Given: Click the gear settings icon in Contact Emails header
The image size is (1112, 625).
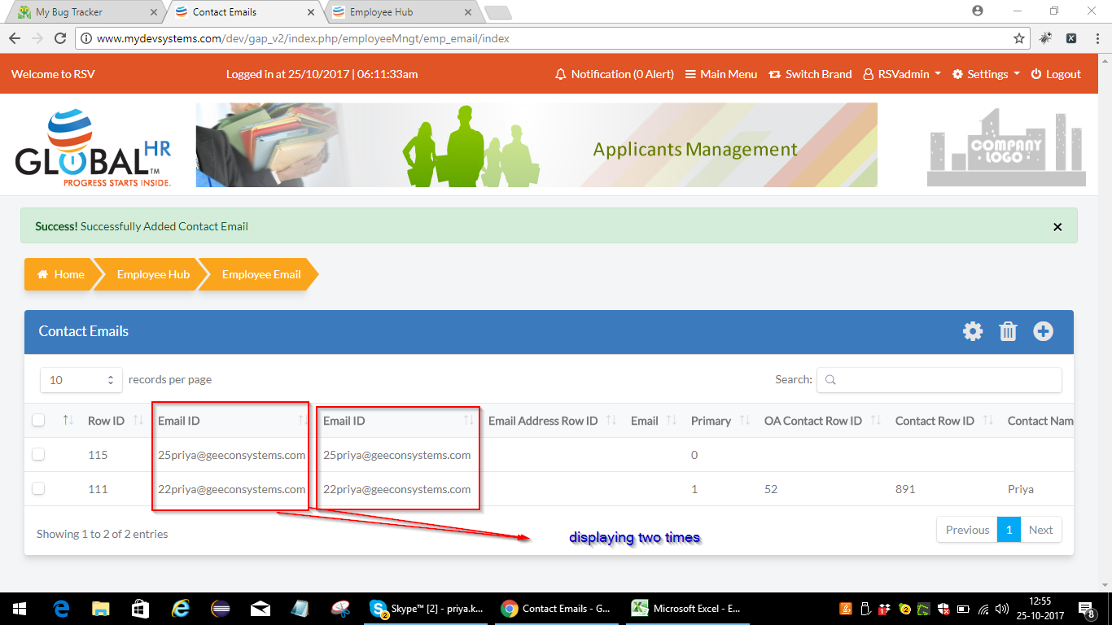Looking at the screenshot, I should pos(973,331).
